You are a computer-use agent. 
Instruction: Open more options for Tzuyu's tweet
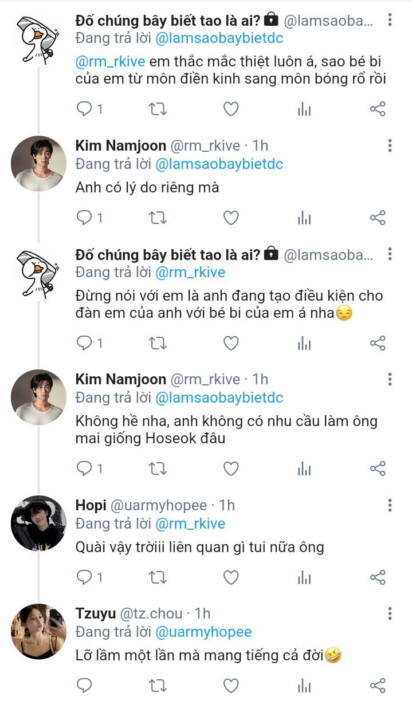pos(390,614)
